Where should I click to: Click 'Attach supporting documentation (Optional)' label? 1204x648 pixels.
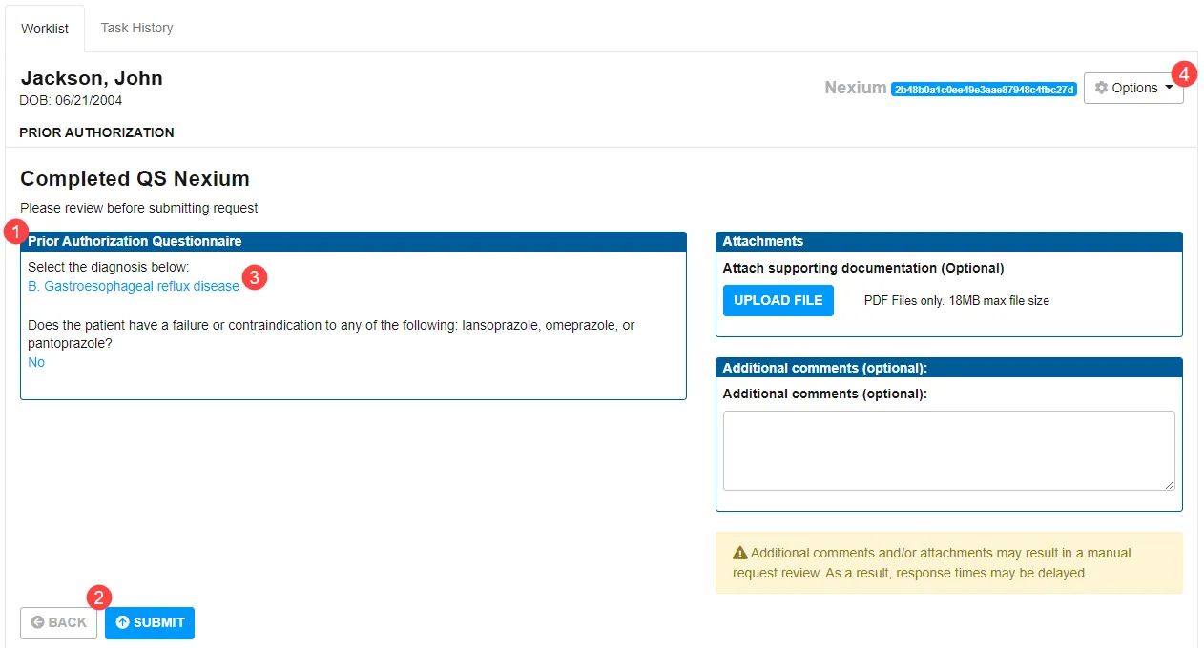[863, 268]
